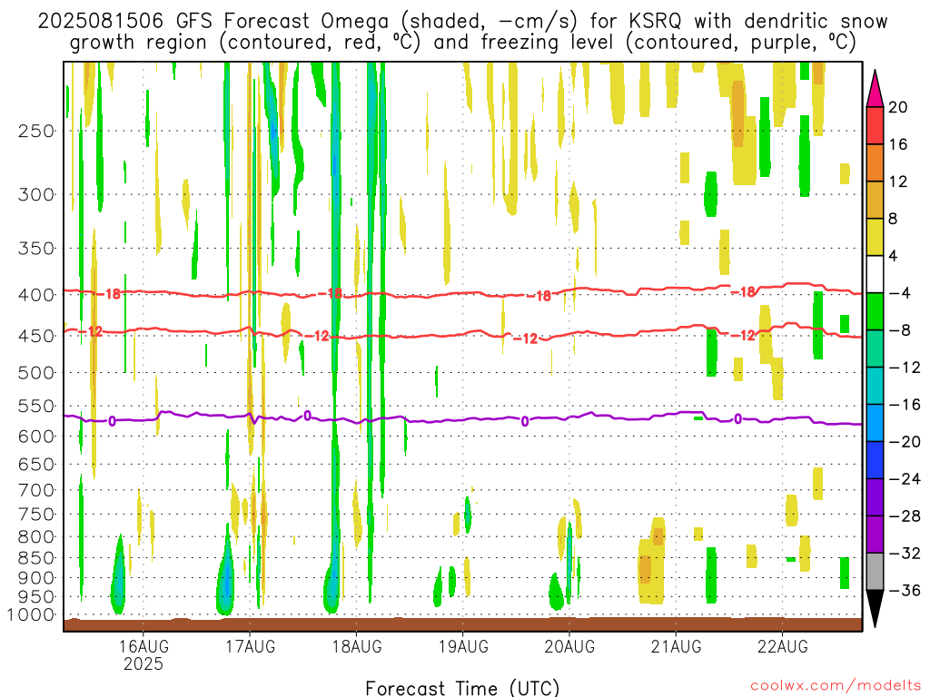Click the 21AUG date label
930x697 pixels.
point(676,646)
